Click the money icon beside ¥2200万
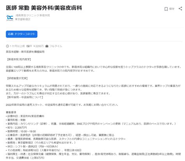Image resolution: width=185 pixels, height=161 pixels. coord(28,46)
